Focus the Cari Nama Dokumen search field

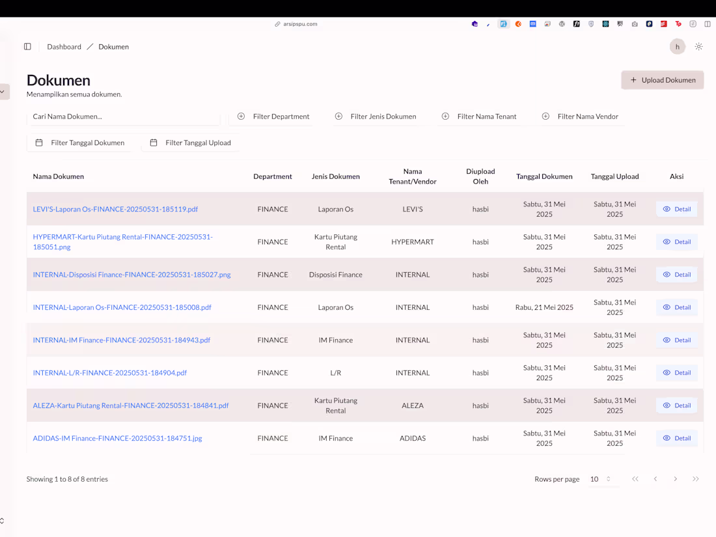124,117
